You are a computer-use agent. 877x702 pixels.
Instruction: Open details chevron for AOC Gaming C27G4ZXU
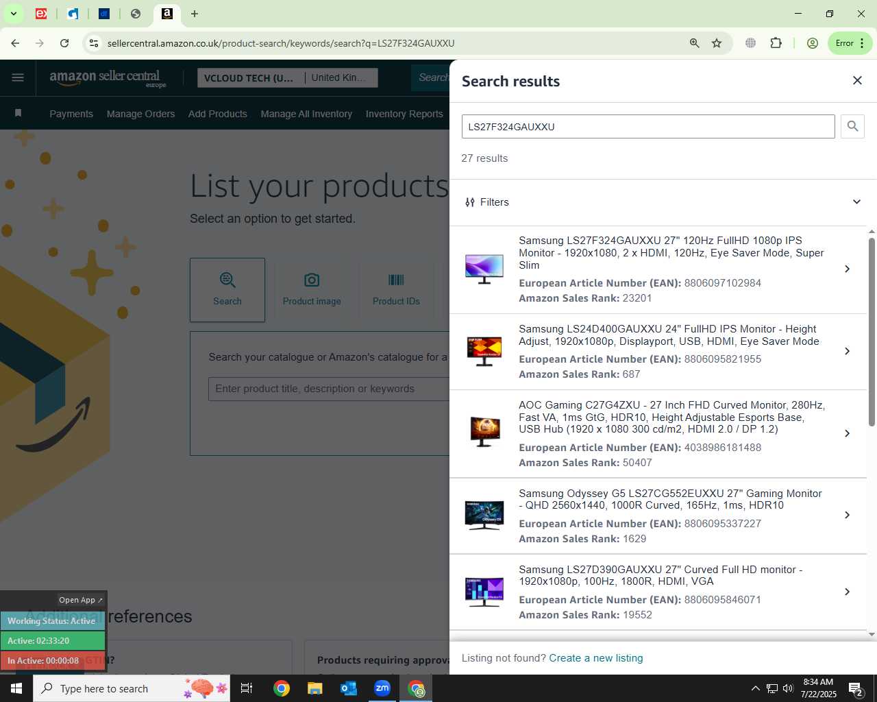[848, 433]
